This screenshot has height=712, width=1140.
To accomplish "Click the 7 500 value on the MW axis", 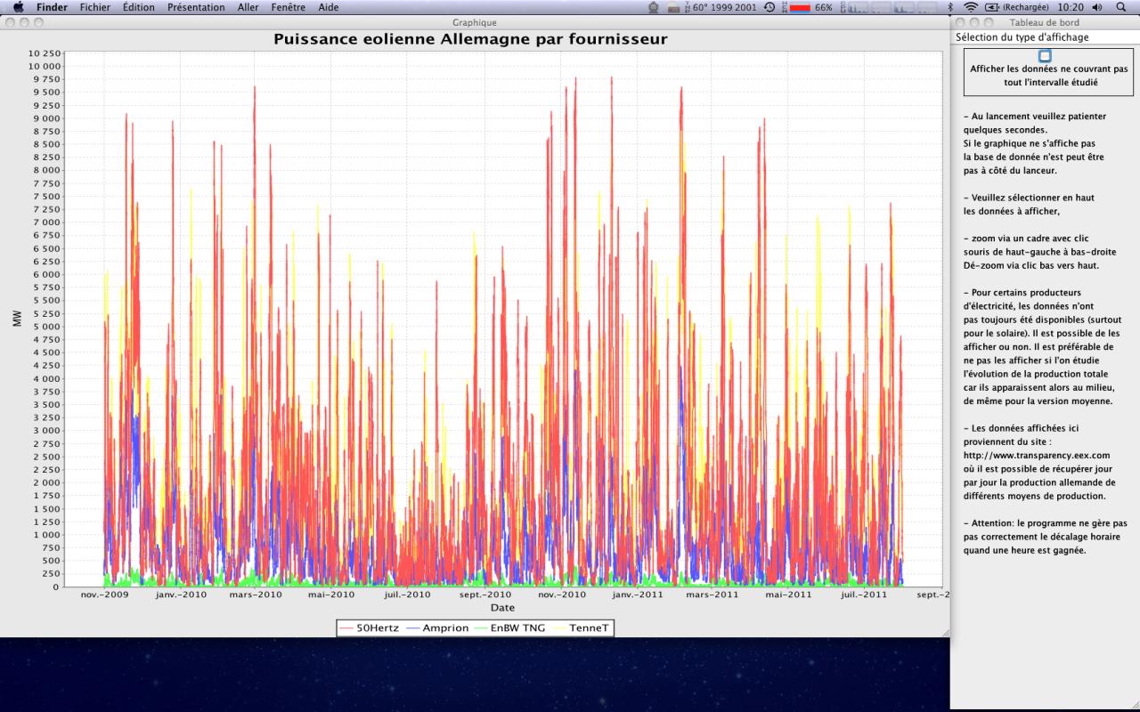I will click(x=47, y=197).
